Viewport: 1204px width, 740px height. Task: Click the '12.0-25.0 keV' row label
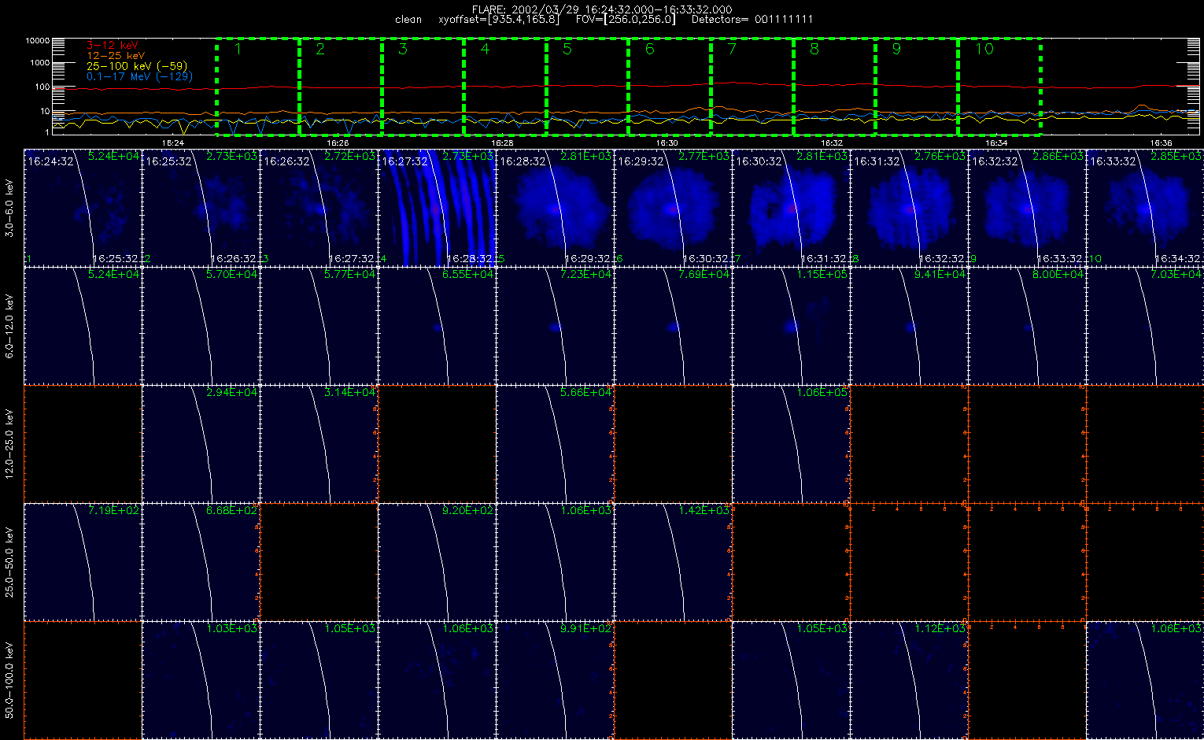click(x=9, y=443)
